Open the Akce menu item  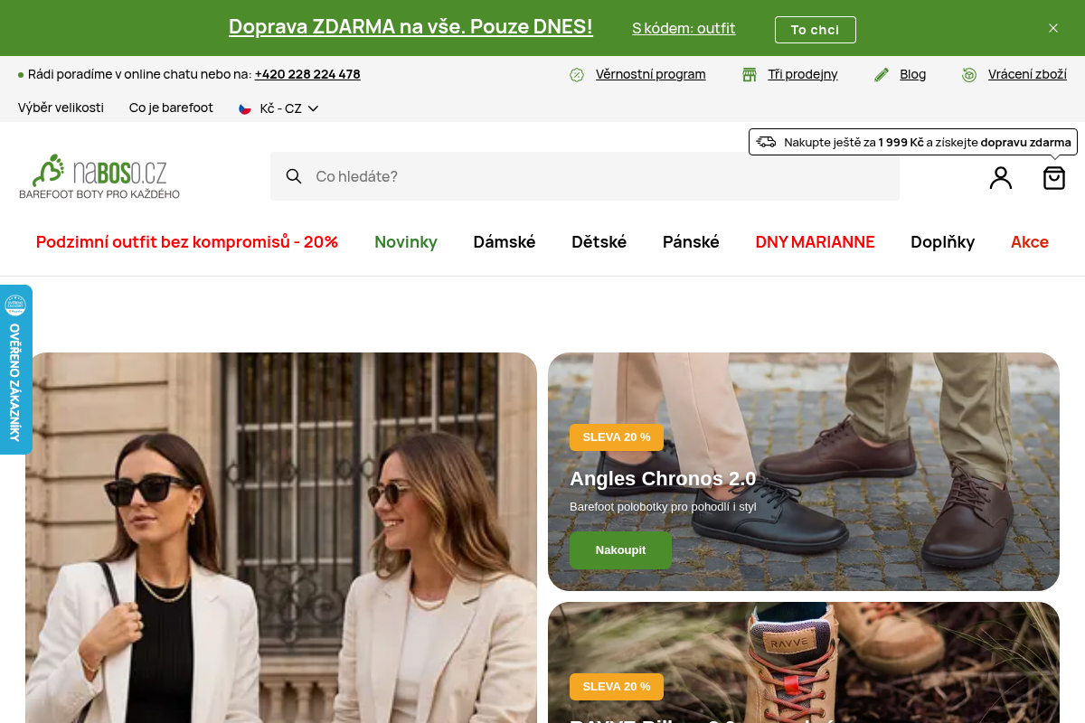coord(1030,242)
